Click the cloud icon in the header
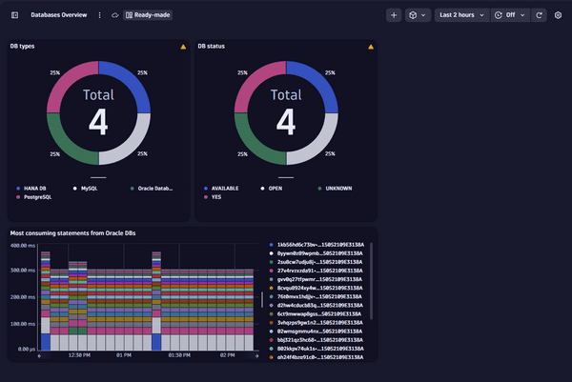 coord(115,15)
